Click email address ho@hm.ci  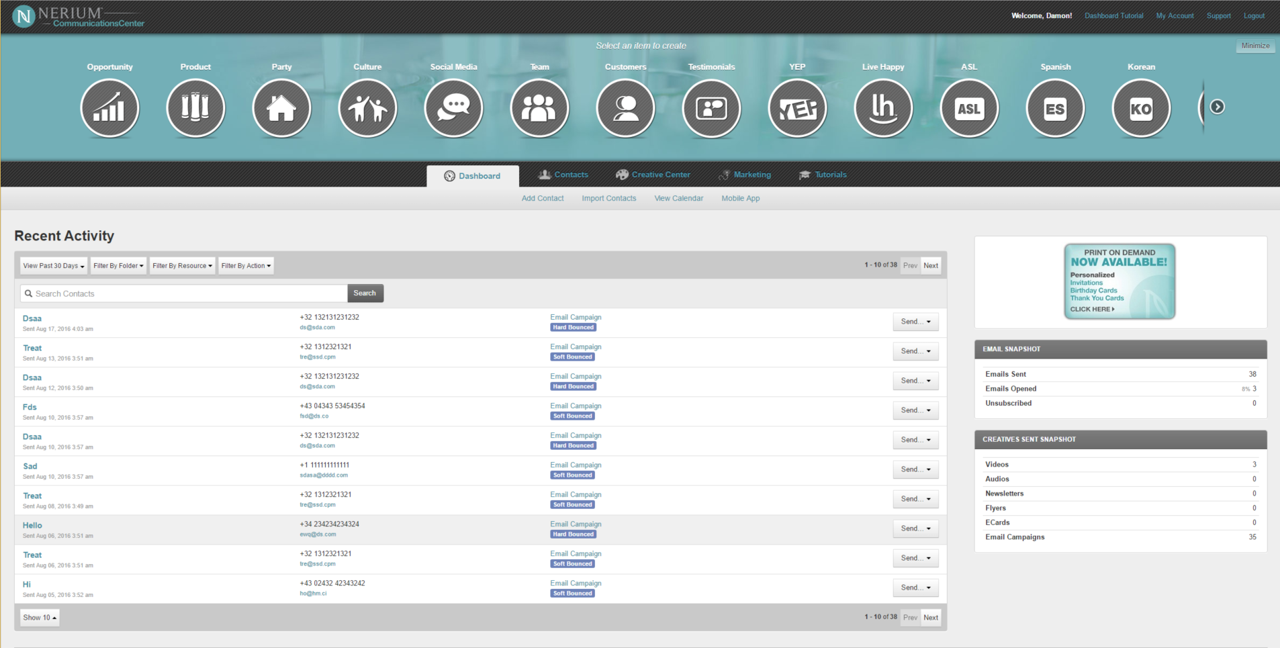(x=313, y=594)
